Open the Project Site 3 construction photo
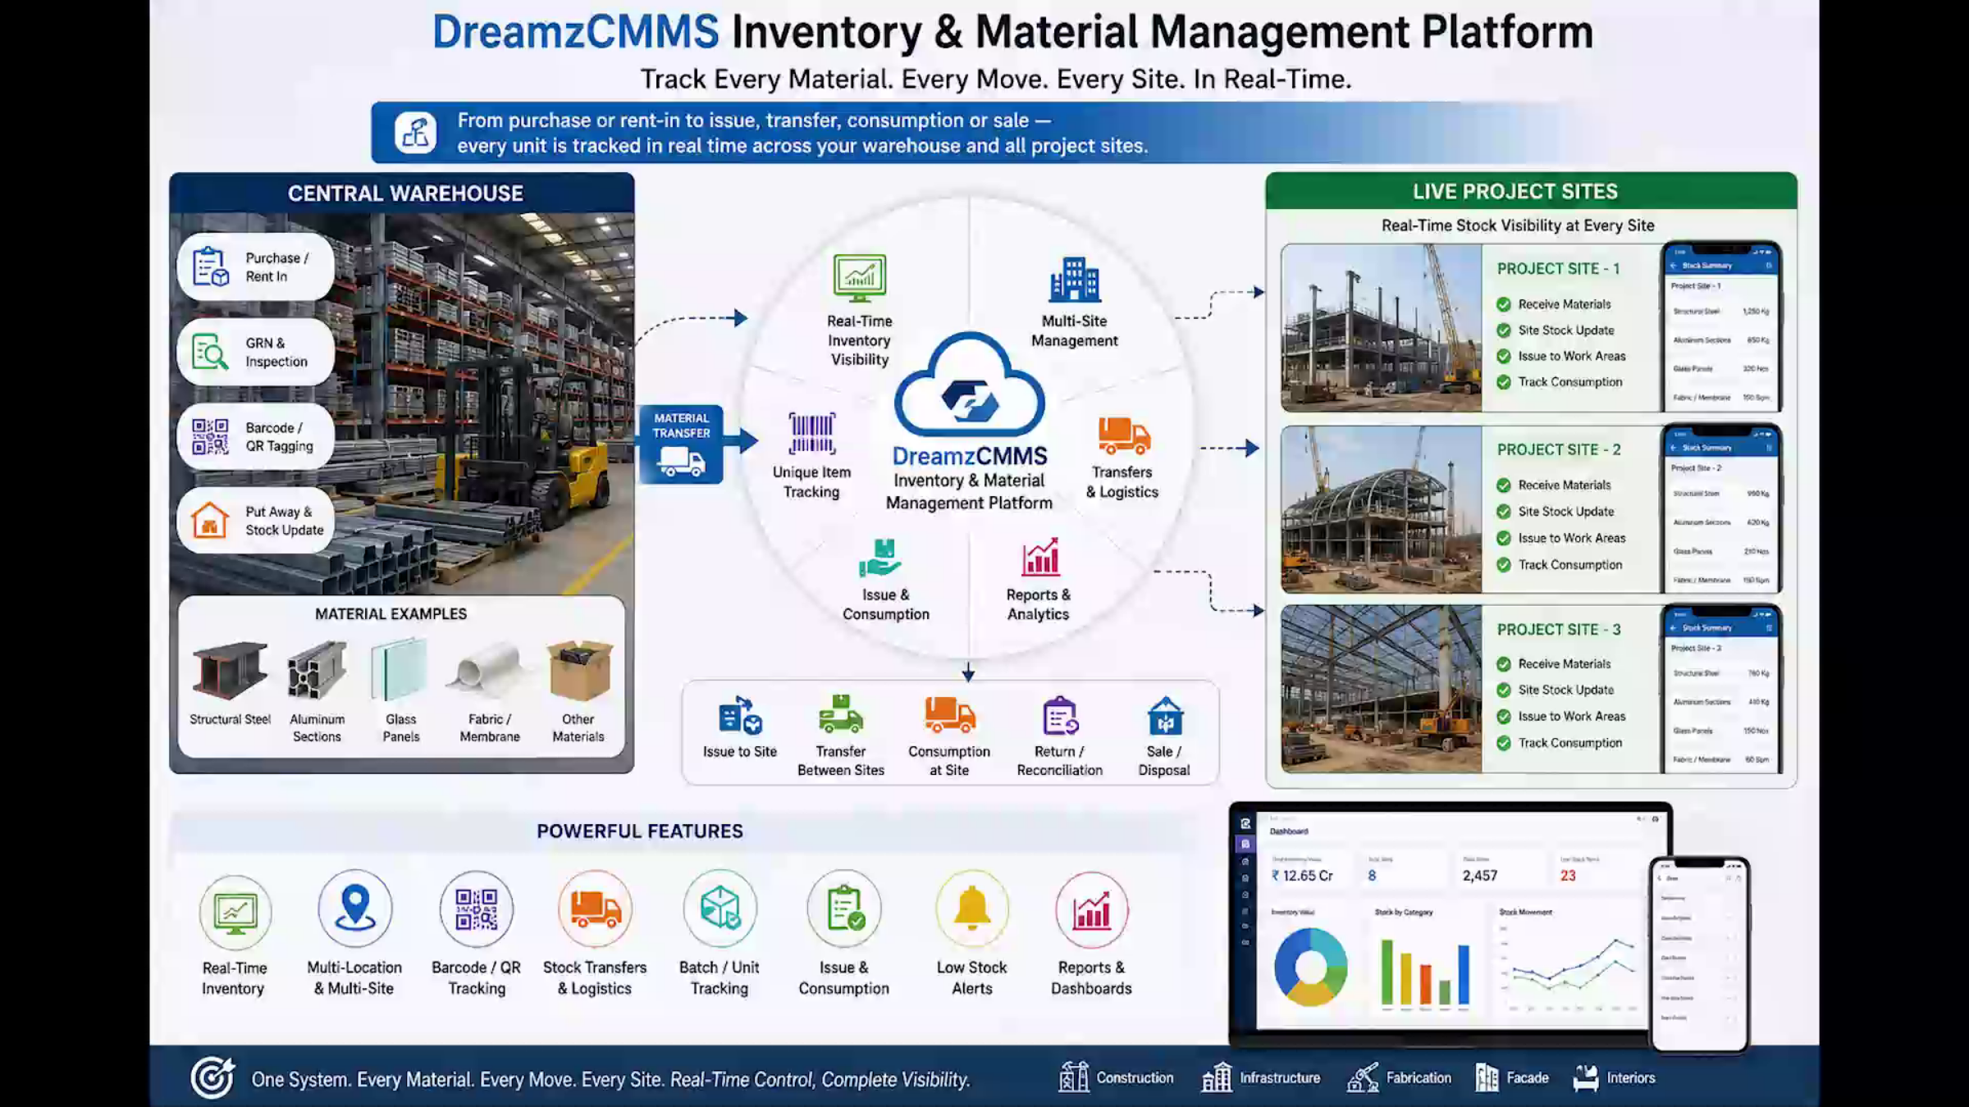 click(1382, 689)
